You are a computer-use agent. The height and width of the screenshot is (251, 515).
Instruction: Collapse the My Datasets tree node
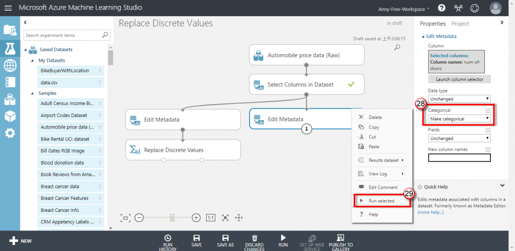click(32, 61)
